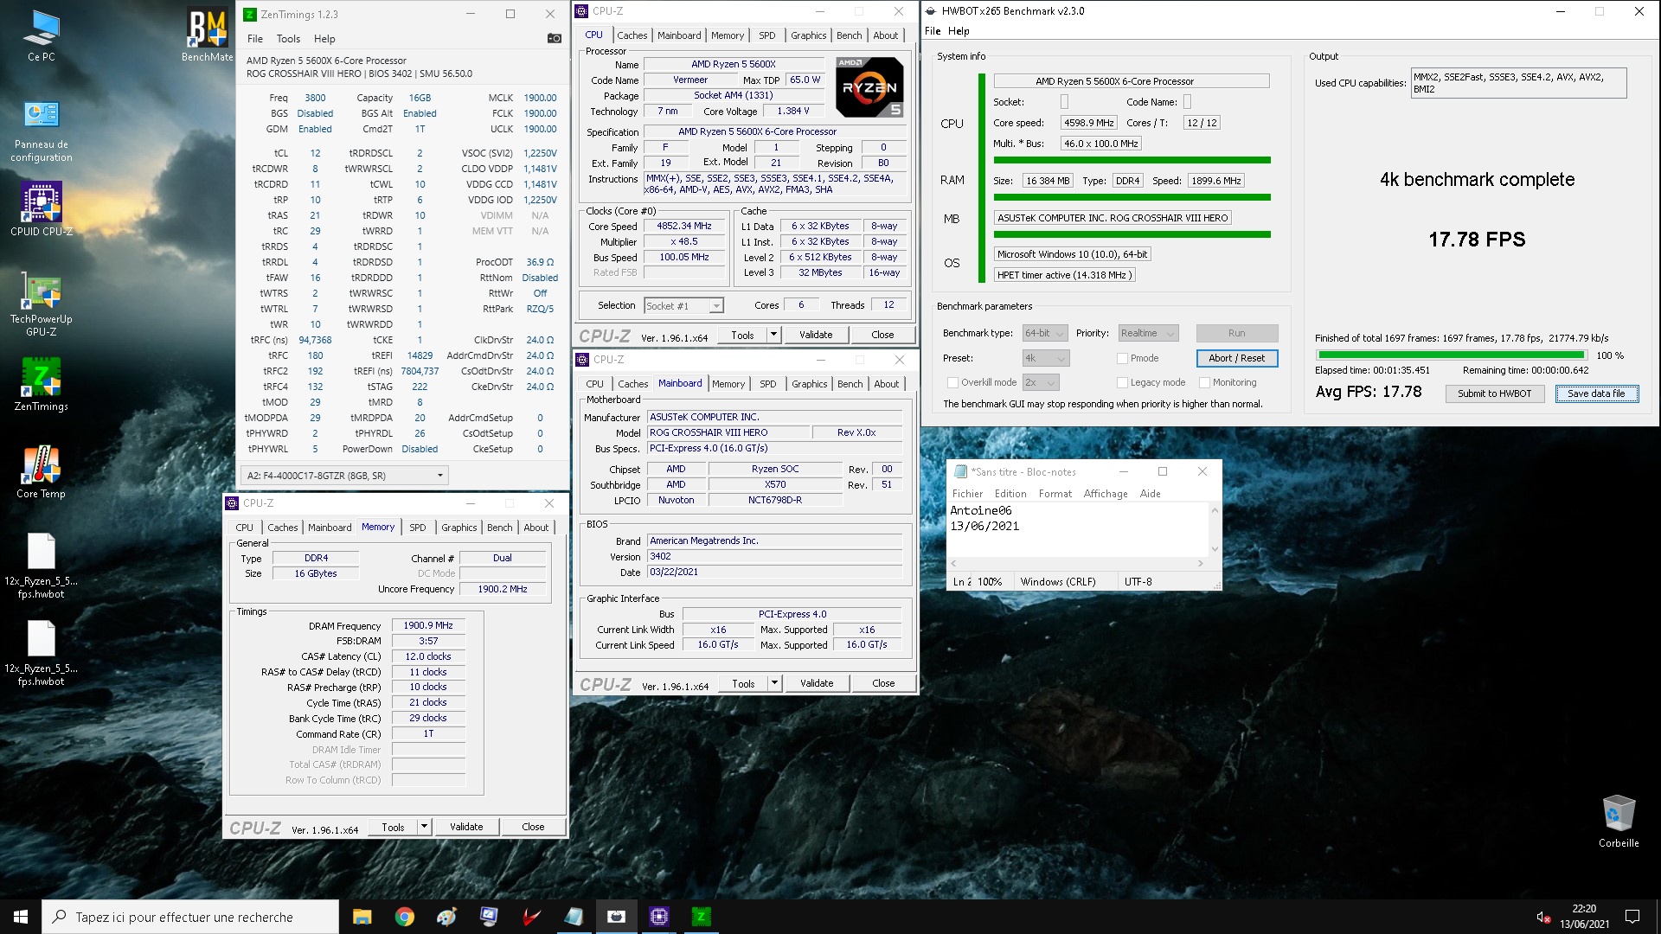1661x934 pixels.
Task: Enable Overkill mode checkbox
Action: click(952, 382)
